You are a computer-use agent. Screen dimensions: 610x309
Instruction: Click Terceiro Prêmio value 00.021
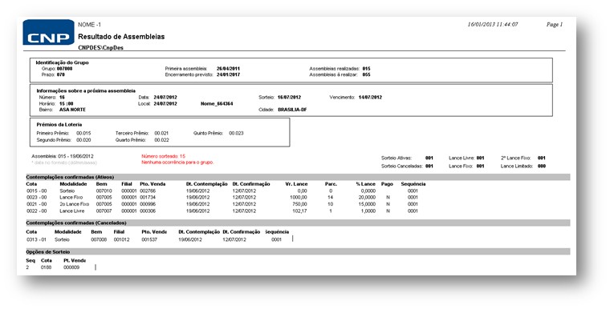[x=161, y=133]
